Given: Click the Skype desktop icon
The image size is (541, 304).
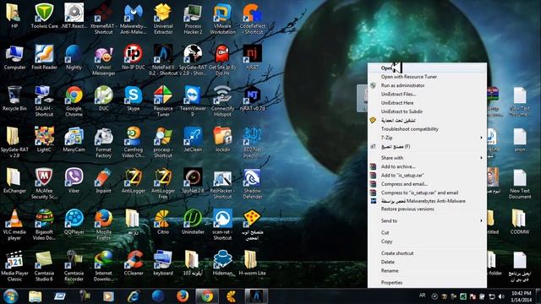Looking at the screenshot, I should [134, 98].
